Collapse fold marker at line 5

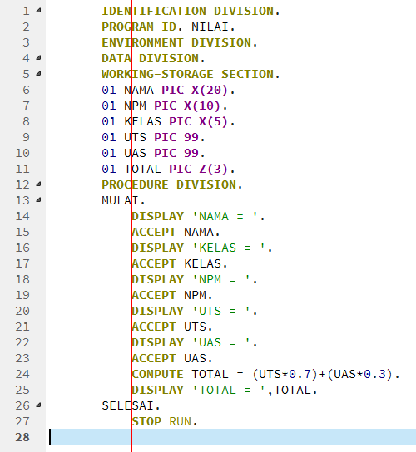coord(38,74)
